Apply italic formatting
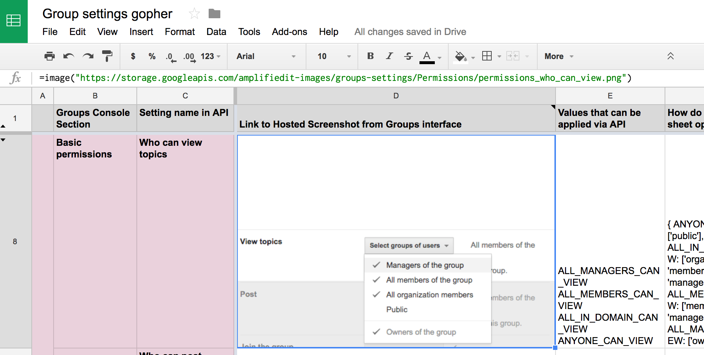Screen dimensions: 704x355 (389, 56)
